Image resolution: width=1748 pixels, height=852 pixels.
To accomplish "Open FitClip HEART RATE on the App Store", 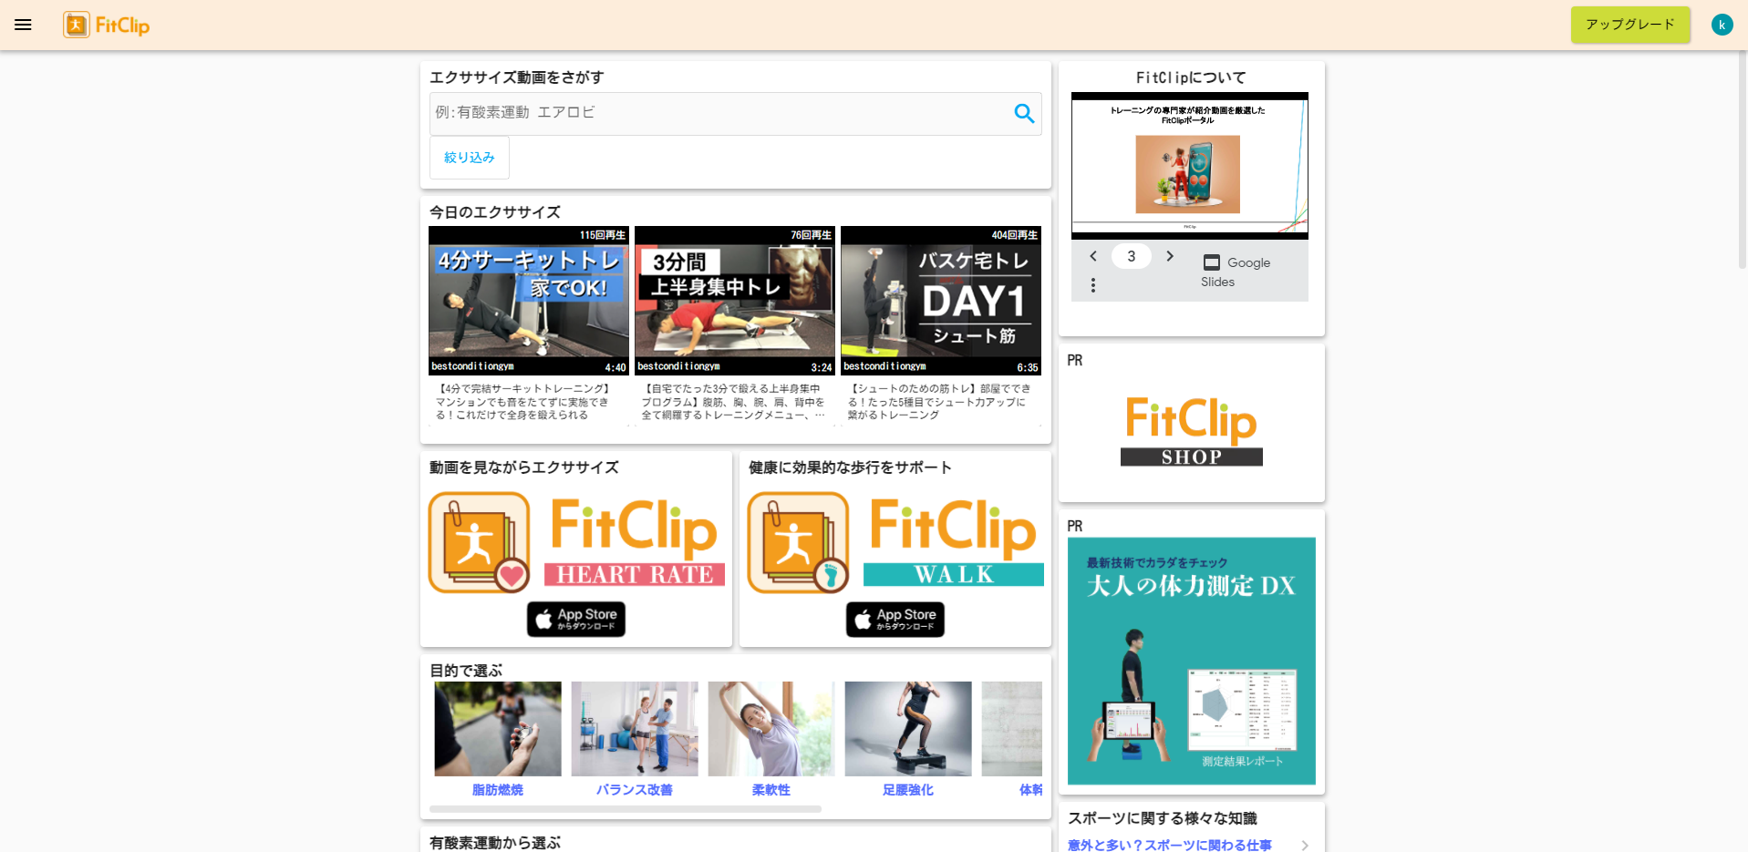I will tap(574, 619).
